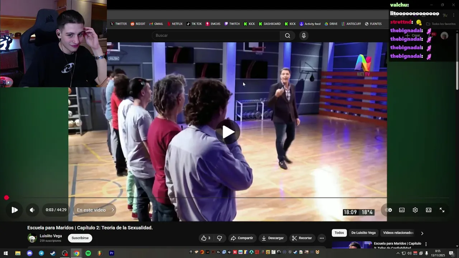This screenshot has height=258, width=459.
Task: Like the video
Action: (x=206, y=238)
